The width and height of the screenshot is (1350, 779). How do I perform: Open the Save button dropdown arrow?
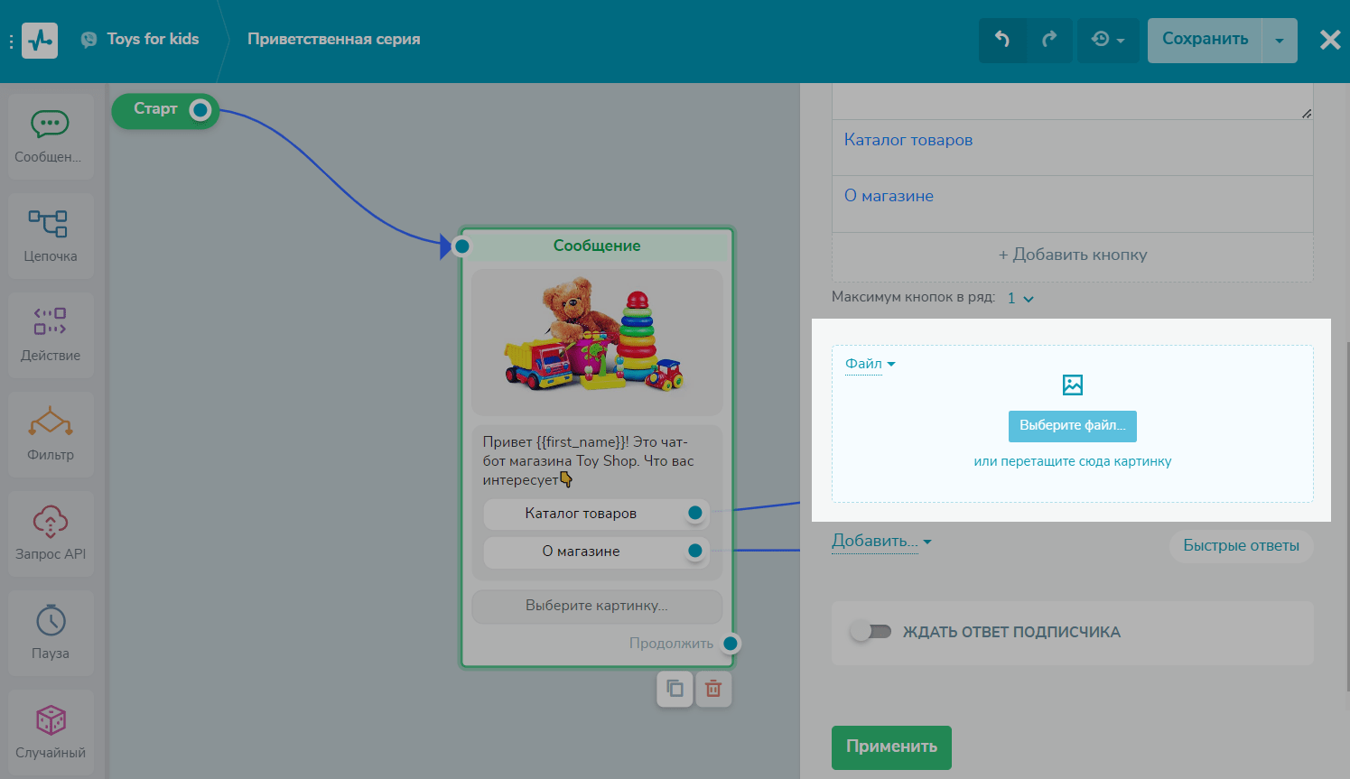(1279, 41)
